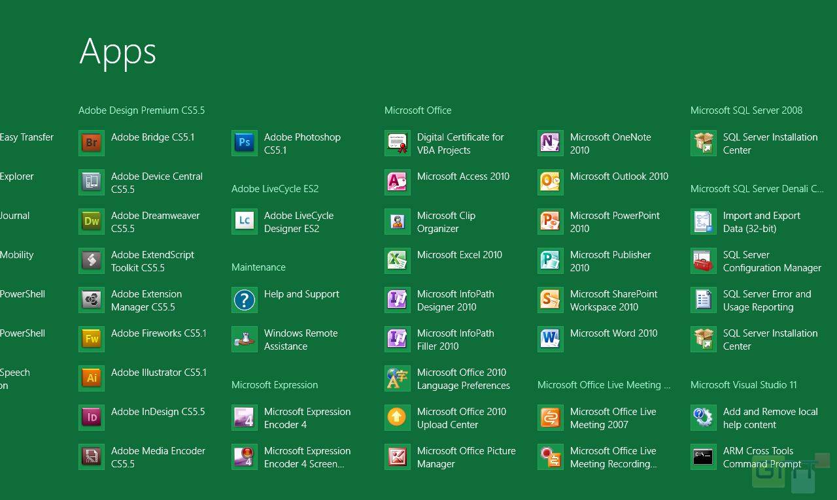Launch Adobe InDesign CS5.5 icon
This screenshot has width=837, height=500.
point(92,418)
